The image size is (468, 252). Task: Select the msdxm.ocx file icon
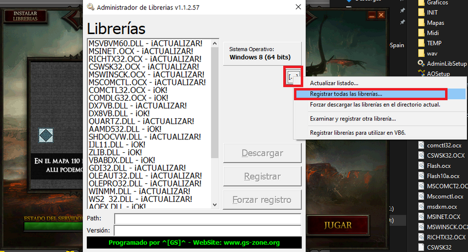coord(421,207)
